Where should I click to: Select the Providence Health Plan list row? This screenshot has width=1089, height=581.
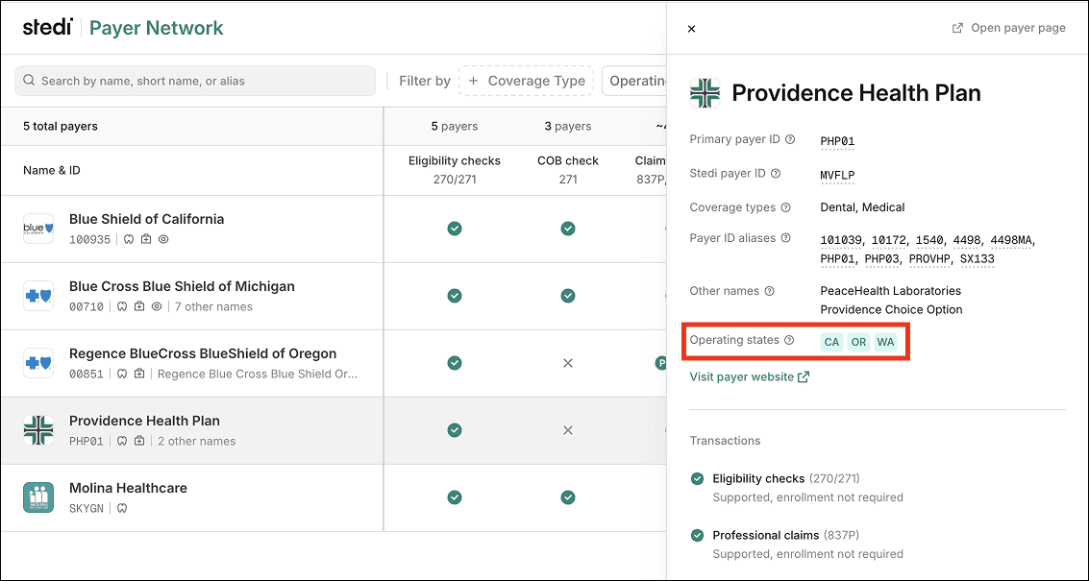click(334, 430)
